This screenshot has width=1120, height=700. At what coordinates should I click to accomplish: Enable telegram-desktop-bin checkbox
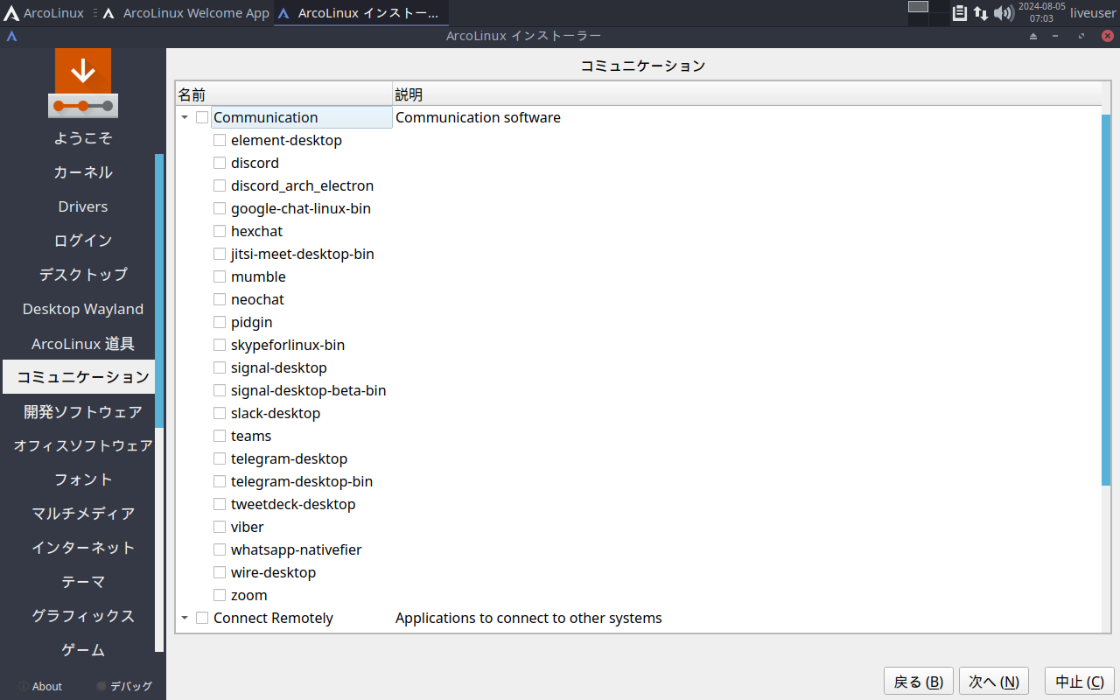220,481
